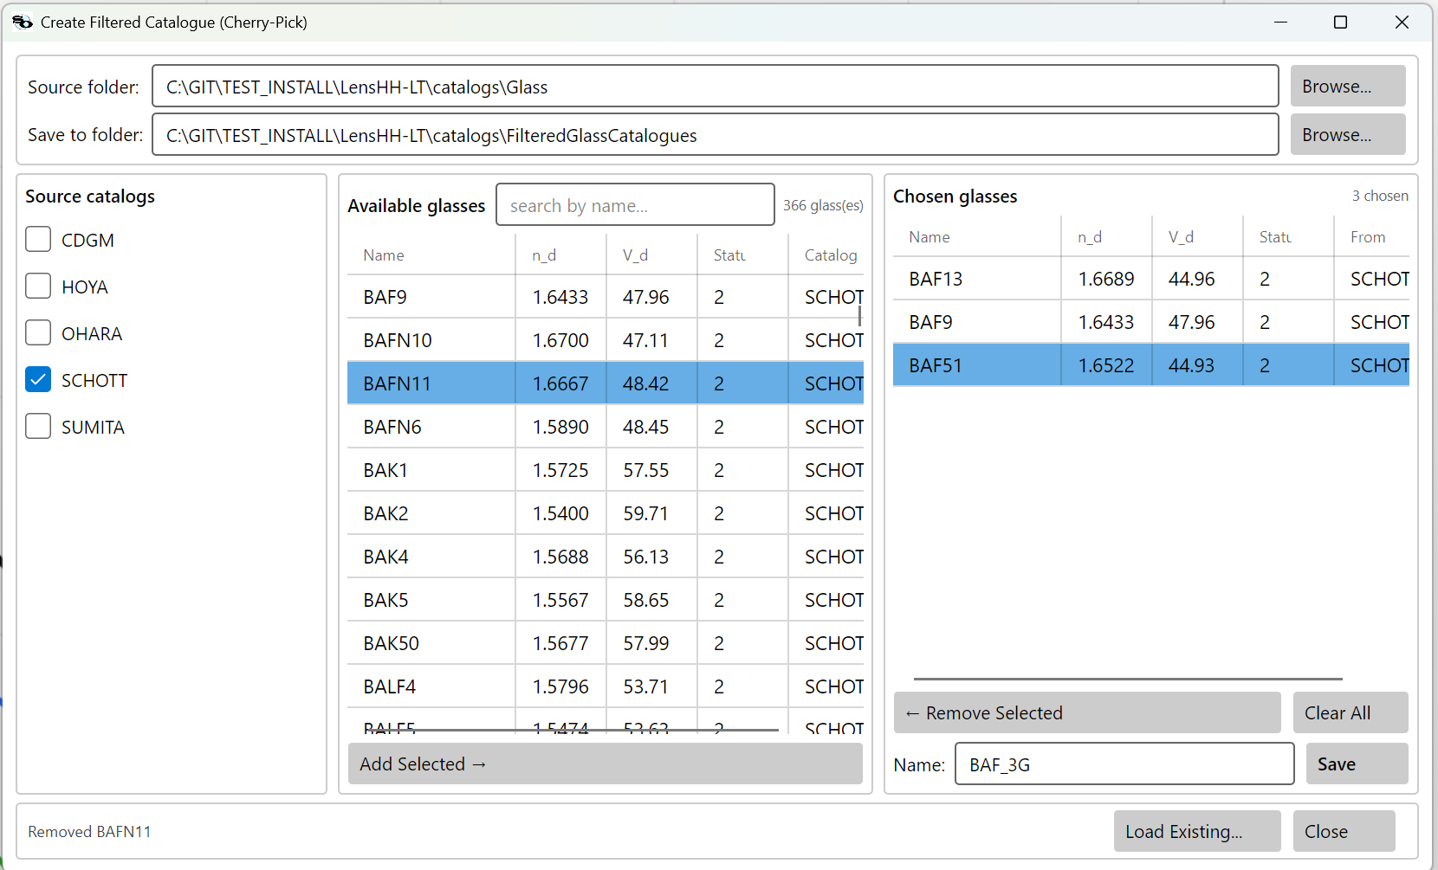
Task: Select the BAFN11 available glass row
Action: pos(606,383)
